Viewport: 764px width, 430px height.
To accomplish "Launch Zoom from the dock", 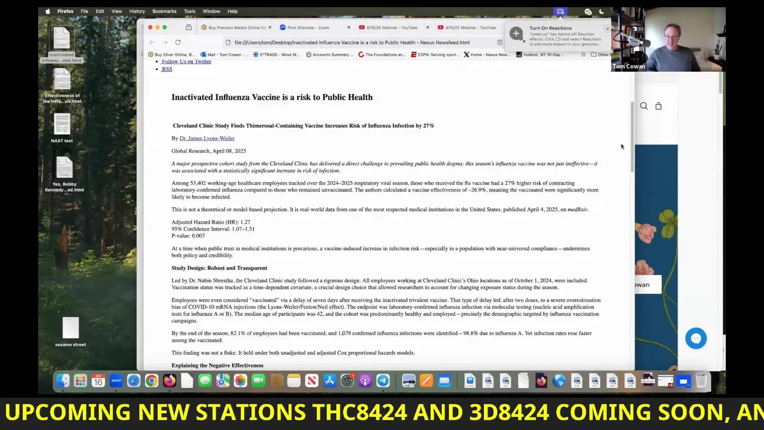I will click(116, 381).
